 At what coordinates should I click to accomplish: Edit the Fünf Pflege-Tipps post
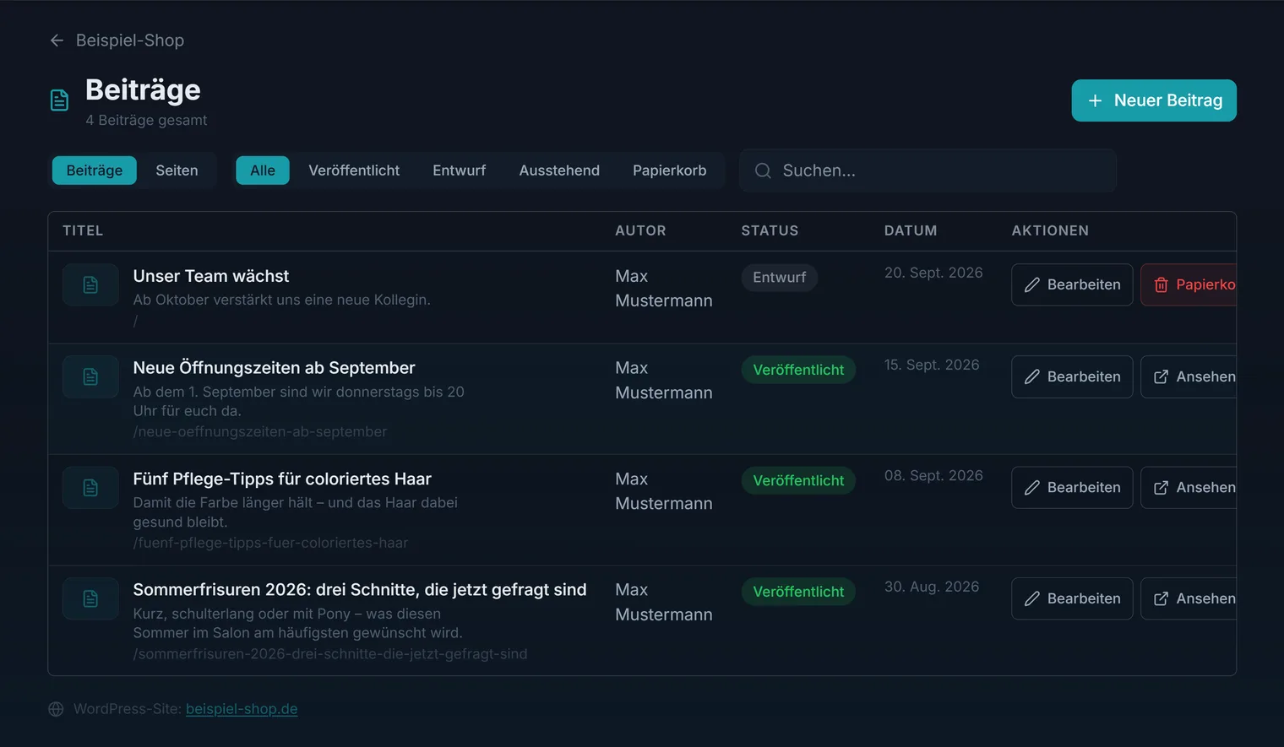coord(1072,488)
